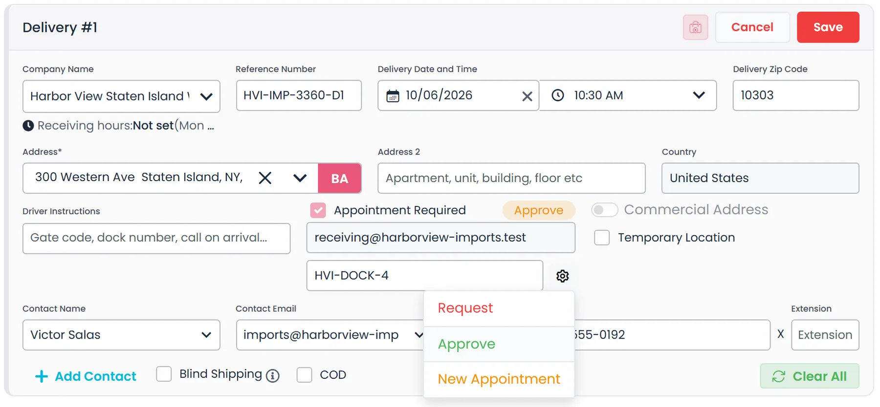The height and width of the screenshot is (407, 880).
Task: Toggle the Commercial Address switch
Action: click(604, 210)
